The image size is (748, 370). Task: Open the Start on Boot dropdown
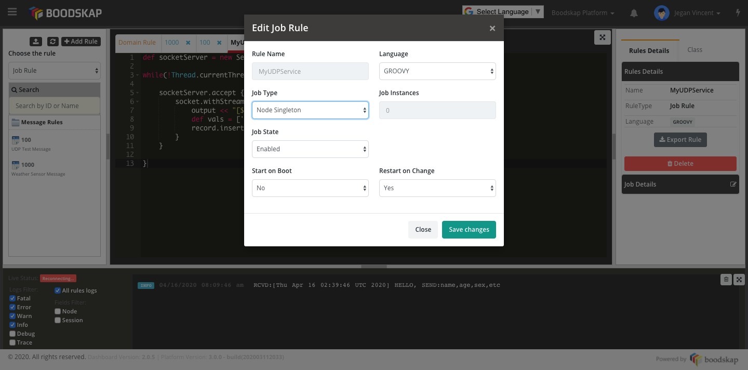pyautogui.click(x=310, y=188)
